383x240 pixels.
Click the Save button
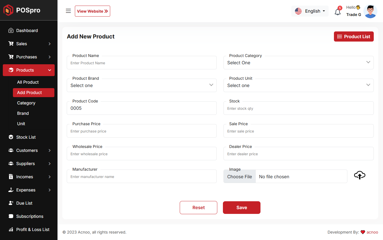241,207
